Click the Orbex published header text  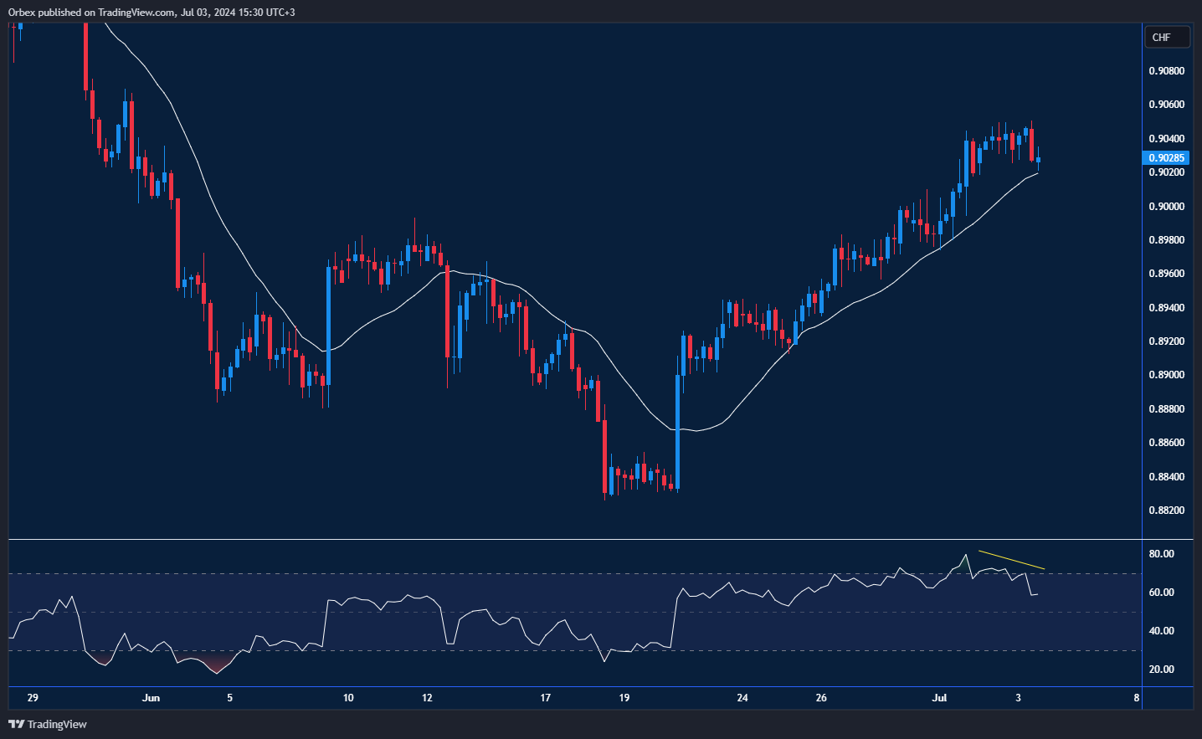coord(152,13)
